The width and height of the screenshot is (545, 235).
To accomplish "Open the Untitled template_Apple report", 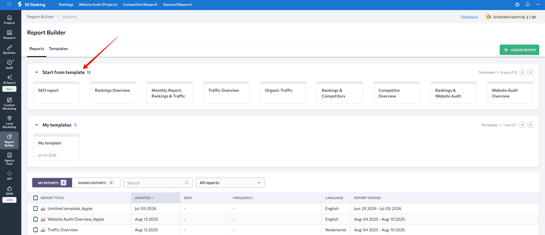I will point(70,209).
